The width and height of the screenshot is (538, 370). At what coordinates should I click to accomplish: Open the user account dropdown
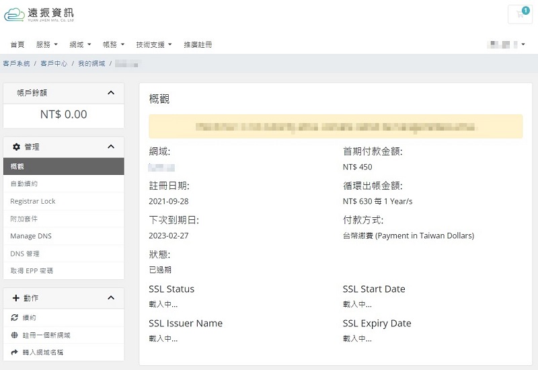point(506,44)
